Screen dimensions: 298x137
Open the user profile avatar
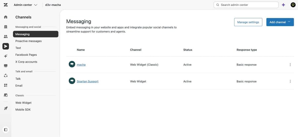coord(293,5)
